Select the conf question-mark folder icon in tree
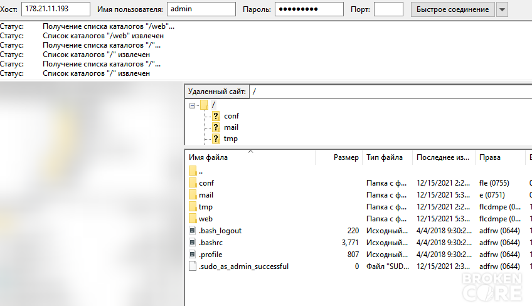532x306 pixels. coord(216,116)
